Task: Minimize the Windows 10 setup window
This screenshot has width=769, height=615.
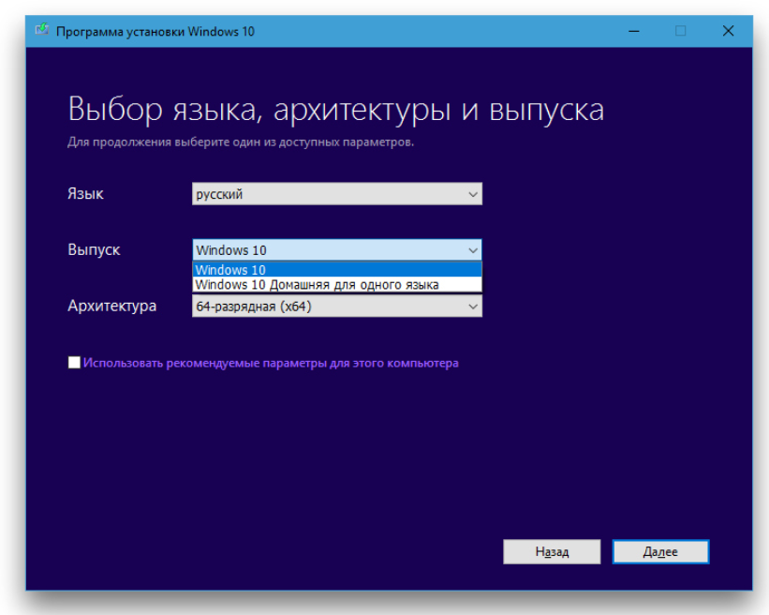Action: click(x=633, y=31)
